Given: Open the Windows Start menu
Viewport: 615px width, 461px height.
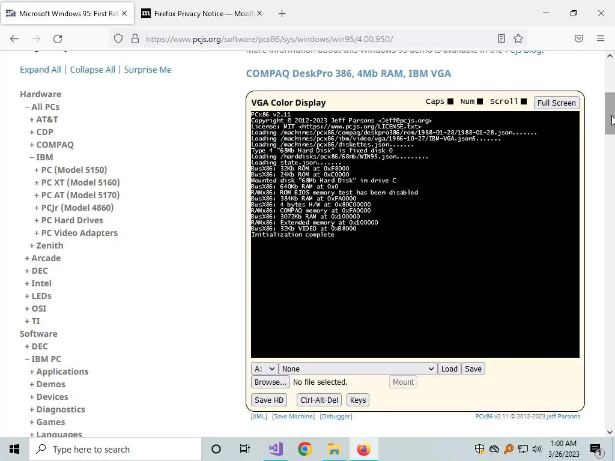Looking at the screenshot, I should (14, 449).
